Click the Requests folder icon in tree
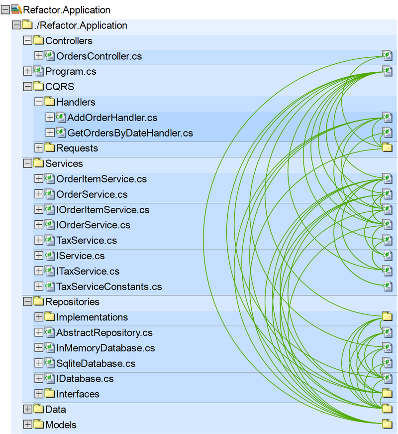Image resolution: width=398 pixels, height=434 pixels. pos(49,147)
